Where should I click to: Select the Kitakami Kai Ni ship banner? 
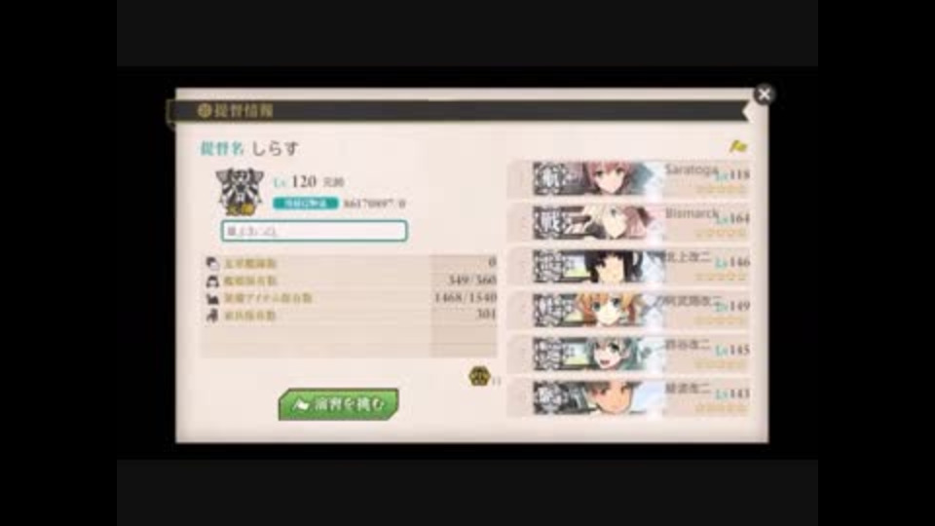point(629,266)
